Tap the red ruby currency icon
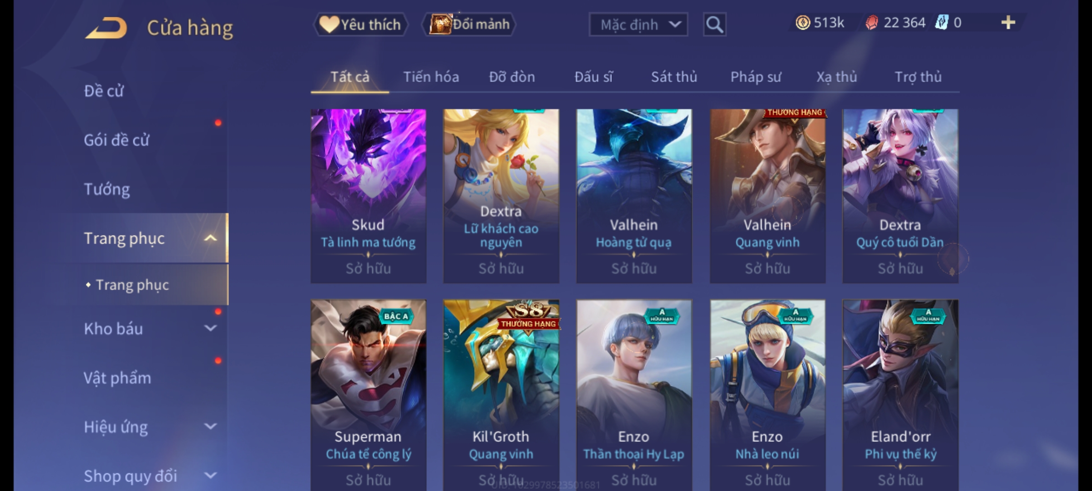This screenshot has height=491, width=1092. click(871, 23)
